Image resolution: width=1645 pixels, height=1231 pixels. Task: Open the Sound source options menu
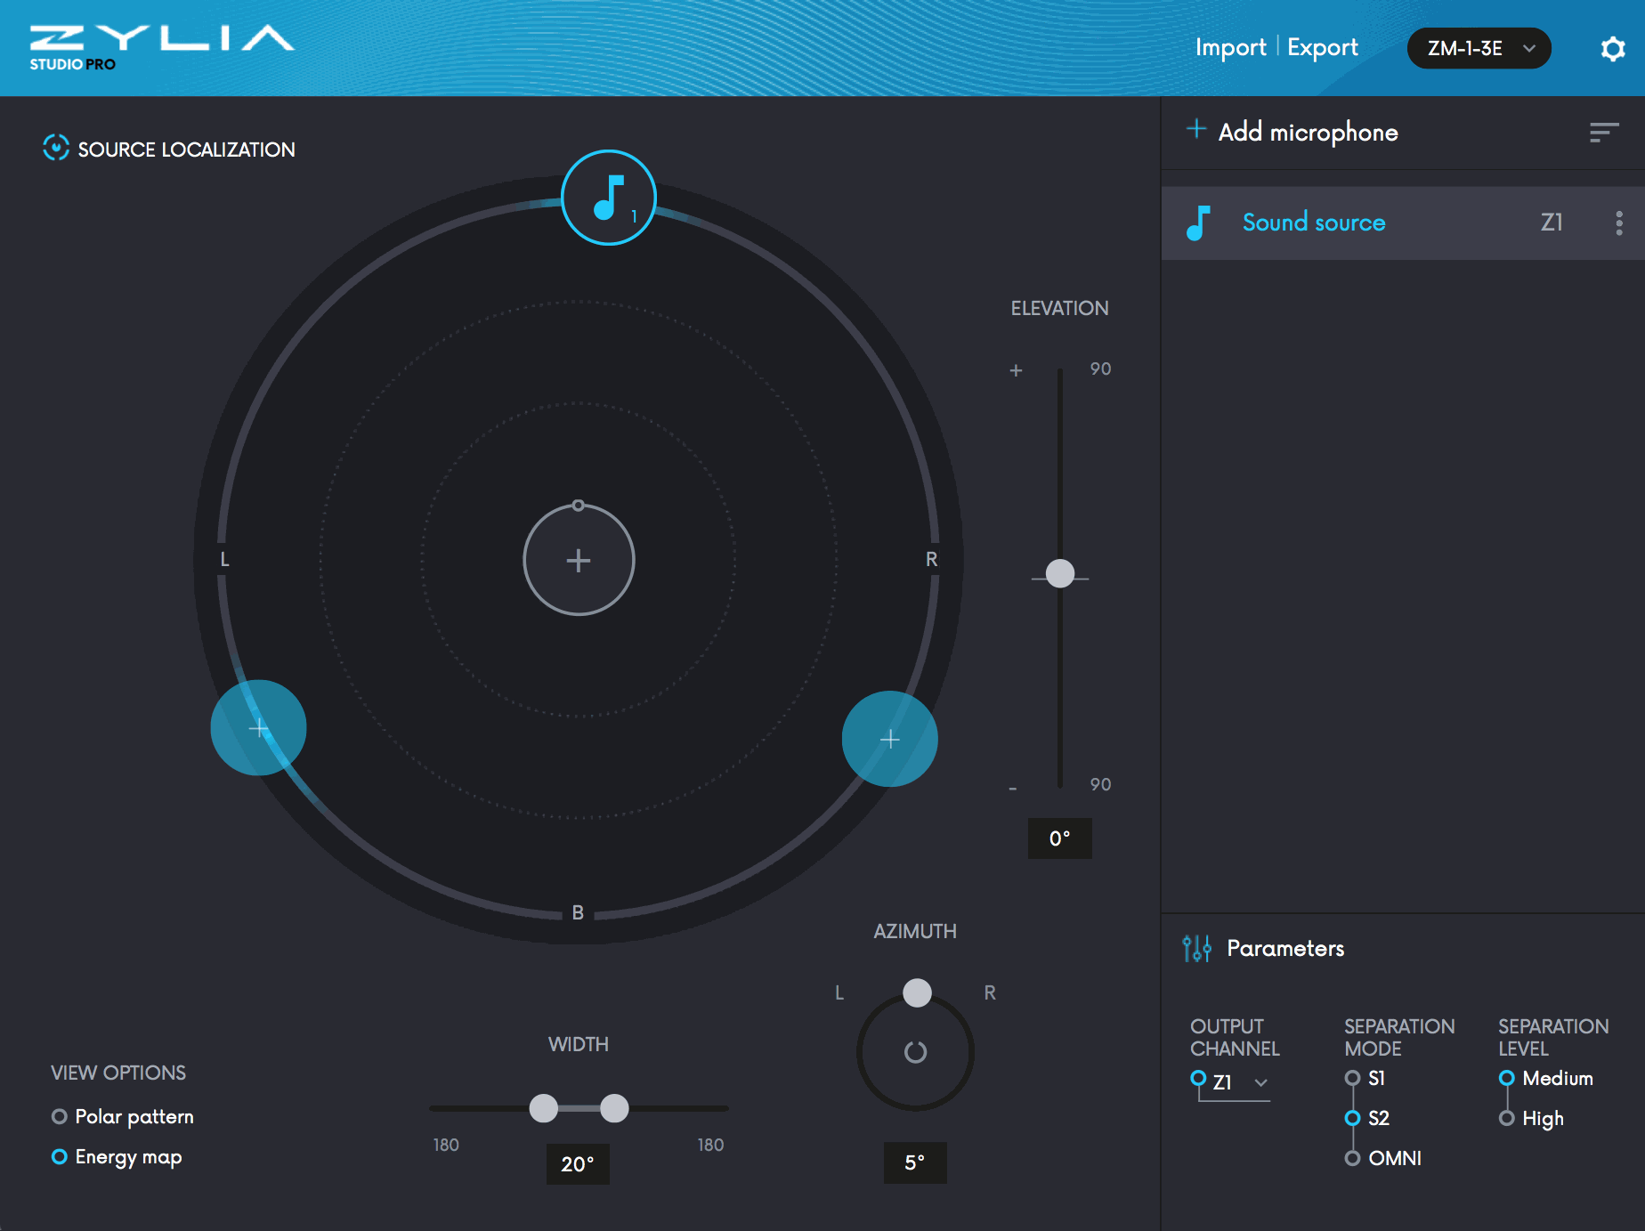(x=1618, y=223)
